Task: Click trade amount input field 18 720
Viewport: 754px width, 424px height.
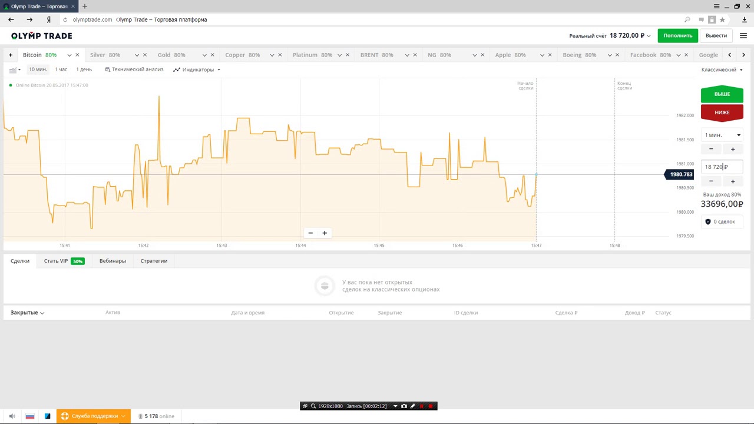Action: (x=722, y=167)
